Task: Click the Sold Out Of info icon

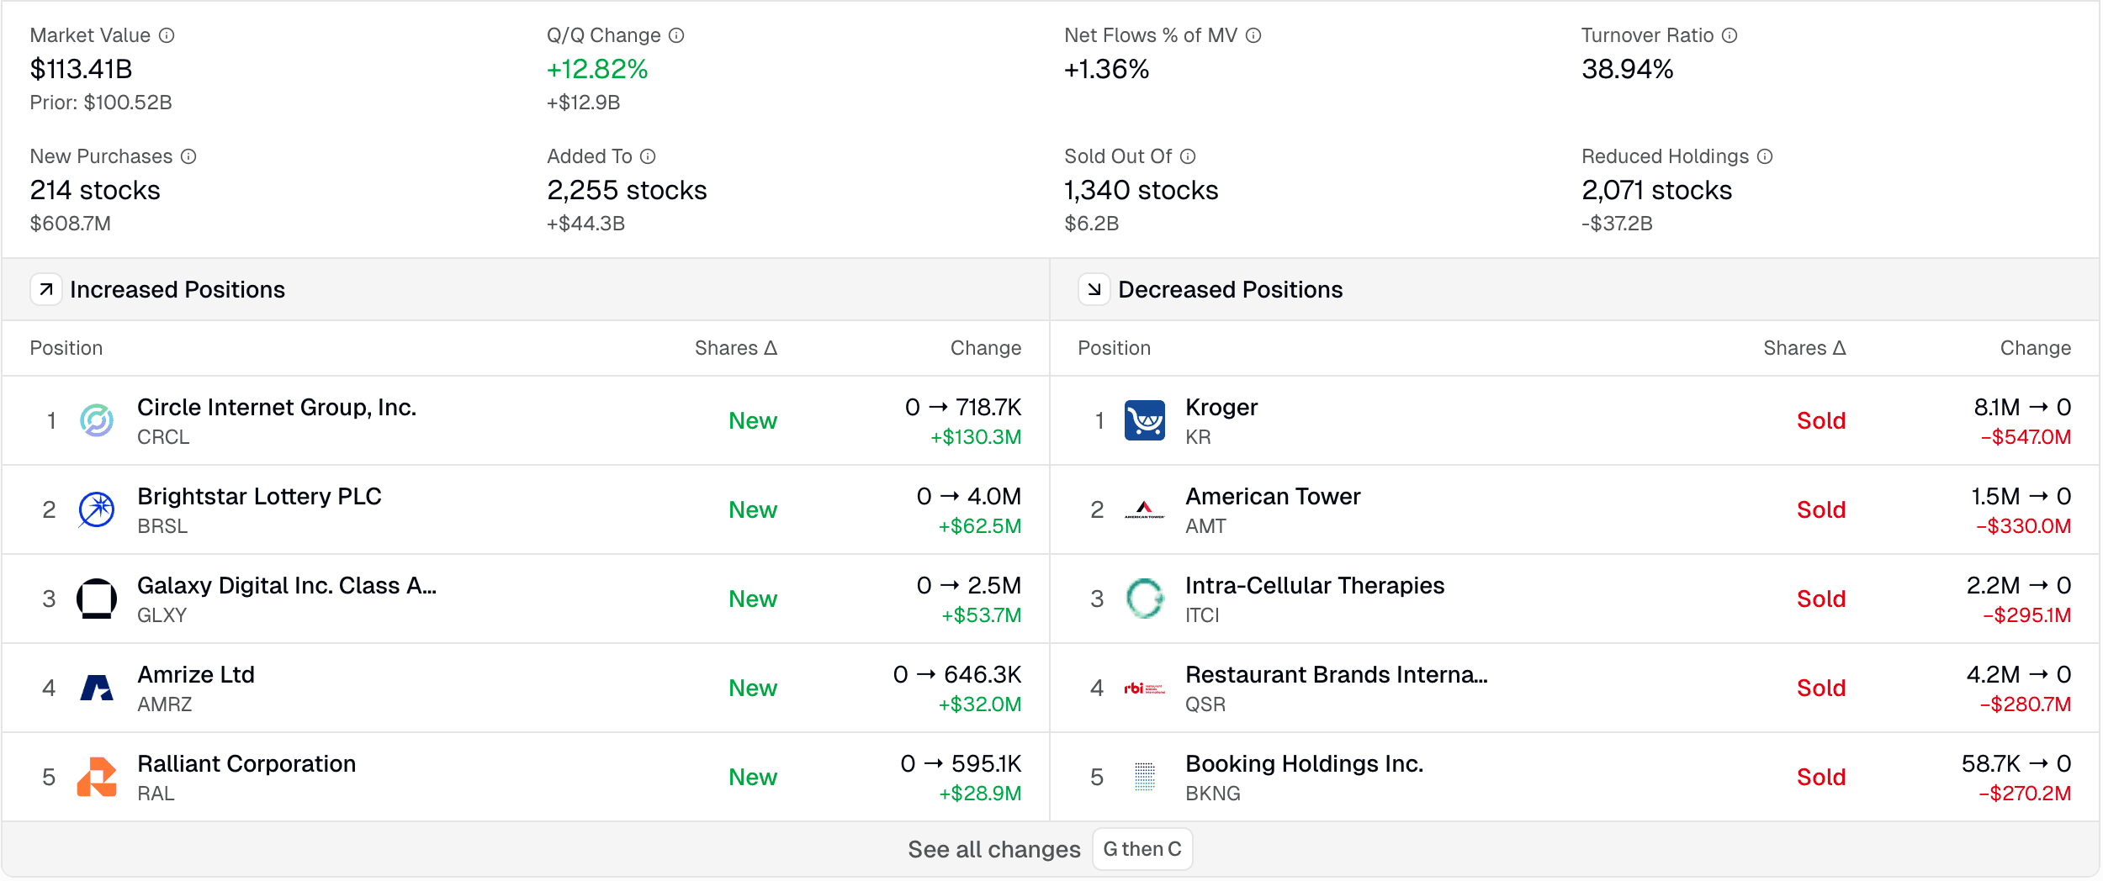Action: [1186, 156]
